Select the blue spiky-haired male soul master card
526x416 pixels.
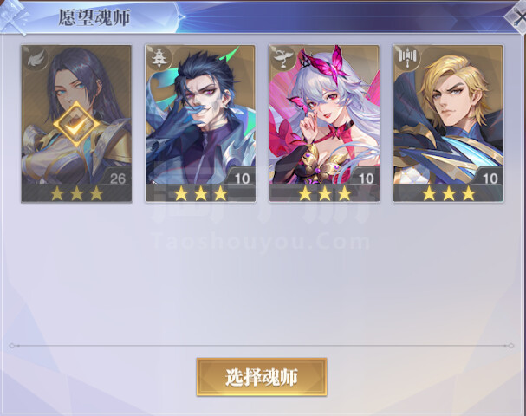200,123
